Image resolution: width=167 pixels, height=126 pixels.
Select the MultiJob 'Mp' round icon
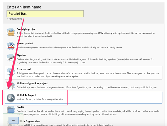tap(11, 98)
